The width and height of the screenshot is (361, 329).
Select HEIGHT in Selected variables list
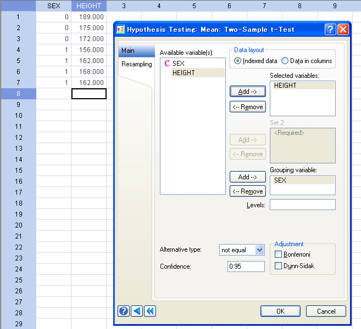303,86
